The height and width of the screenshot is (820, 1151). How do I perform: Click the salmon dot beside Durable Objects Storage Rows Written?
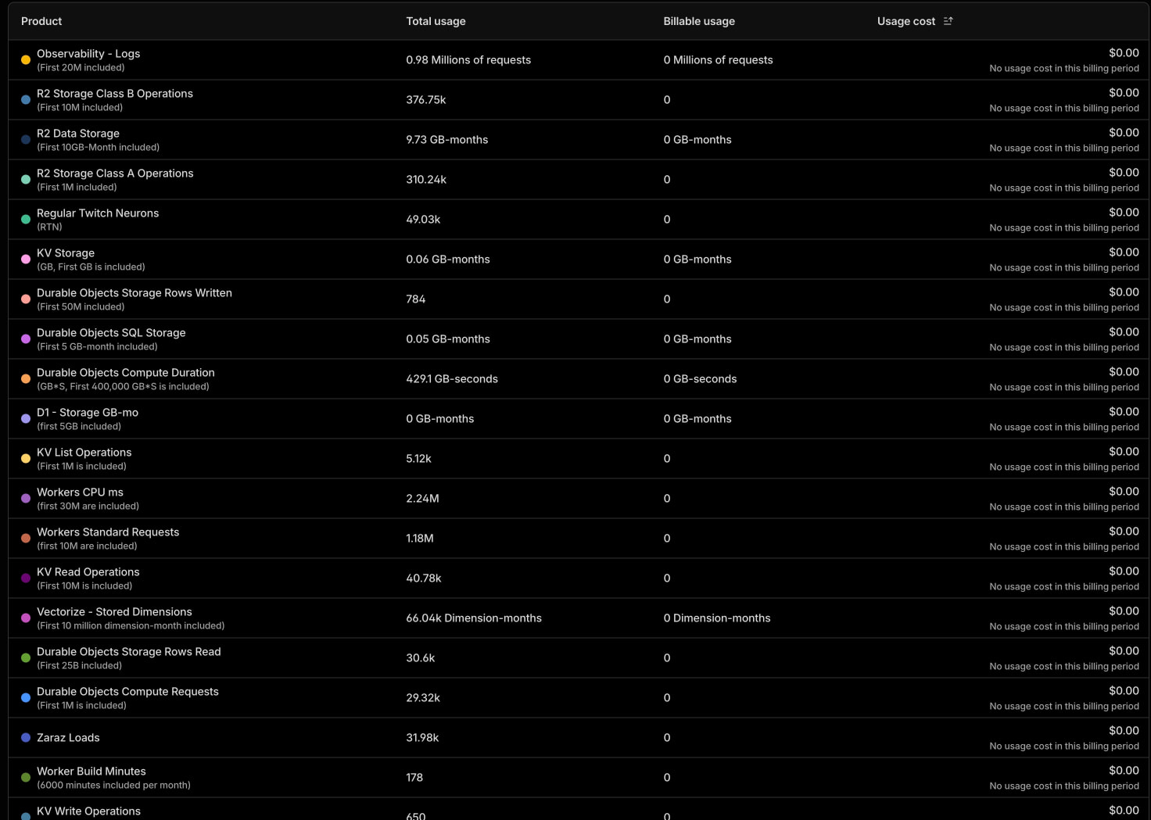click(26, 299)
